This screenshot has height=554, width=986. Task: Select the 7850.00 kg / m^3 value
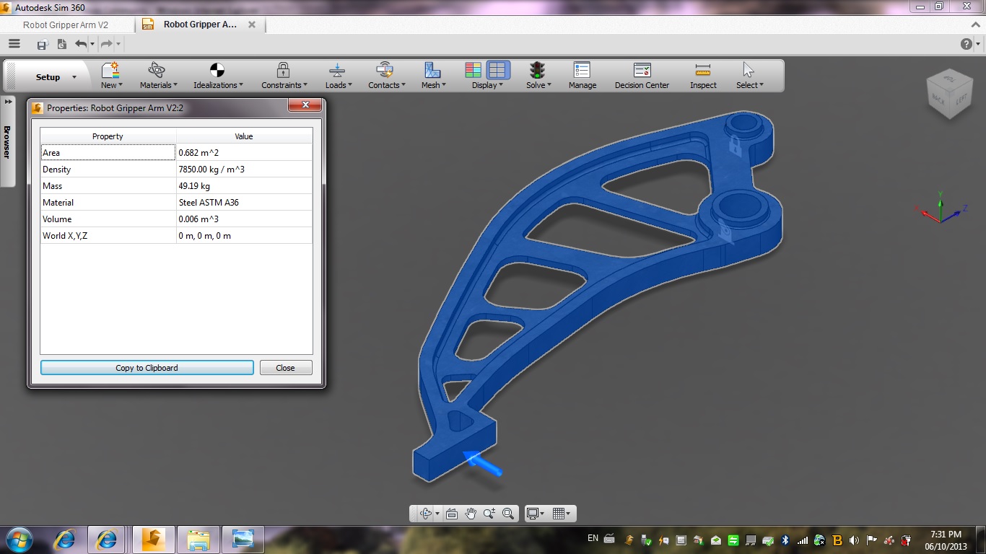(244, 170)
